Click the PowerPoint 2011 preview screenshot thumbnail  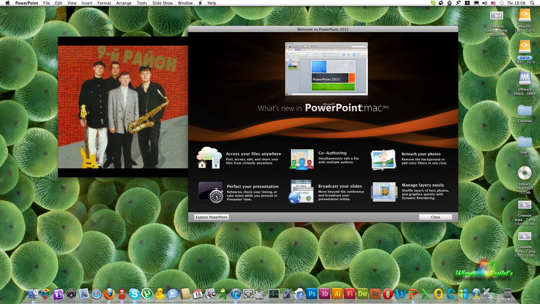pos(326,69)
